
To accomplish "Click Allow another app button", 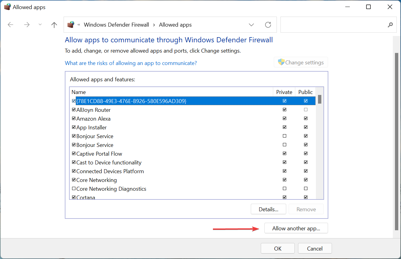I will 296,228.
